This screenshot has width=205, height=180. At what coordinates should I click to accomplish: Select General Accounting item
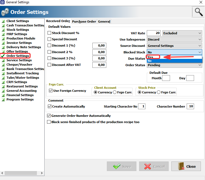(22, 91)
